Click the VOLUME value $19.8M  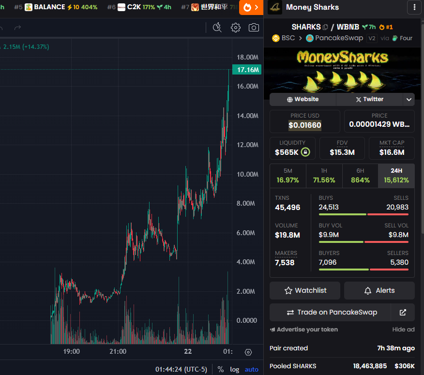click(x=288, y=235)
